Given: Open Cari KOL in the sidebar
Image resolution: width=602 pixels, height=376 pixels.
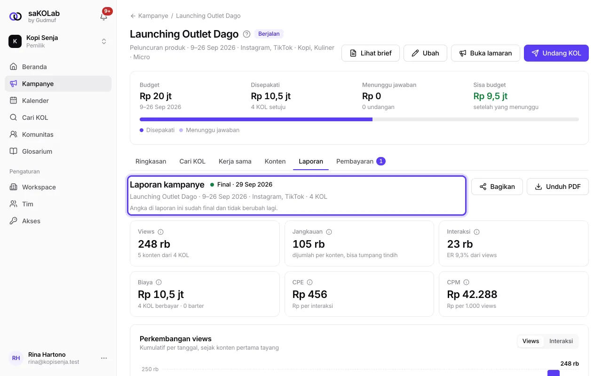Looking at the screenshot, I should (58, 117).
